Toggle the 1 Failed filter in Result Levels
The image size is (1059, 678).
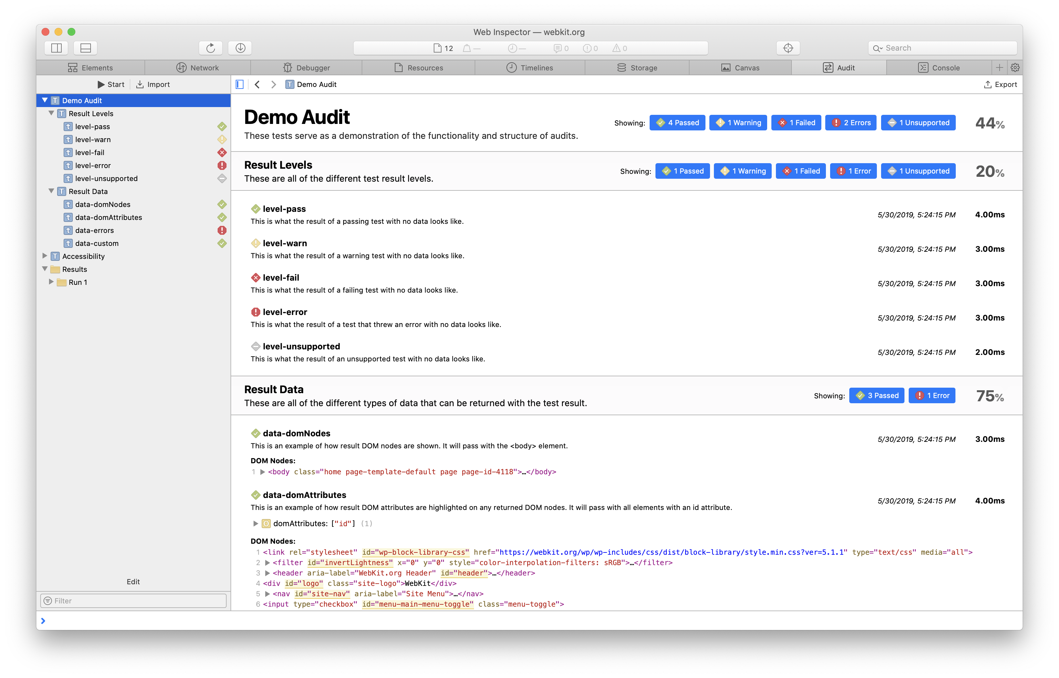[801, 171]
